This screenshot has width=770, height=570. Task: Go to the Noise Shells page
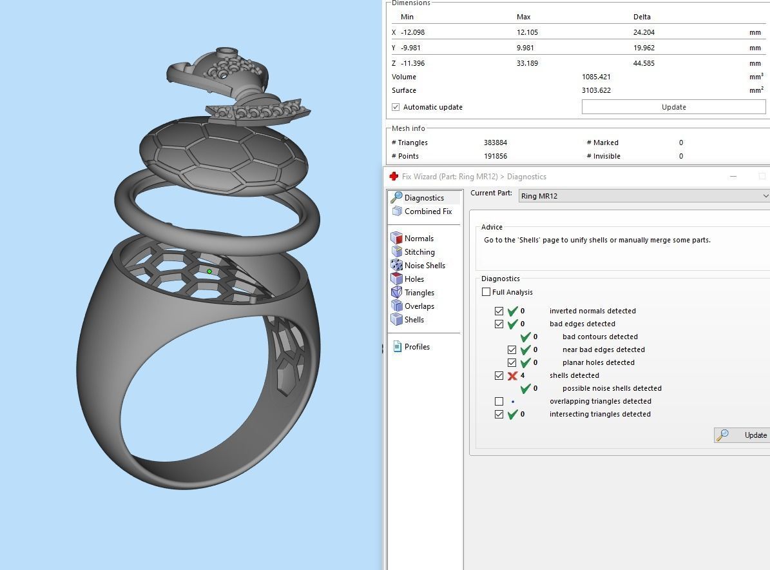[425, 266]
